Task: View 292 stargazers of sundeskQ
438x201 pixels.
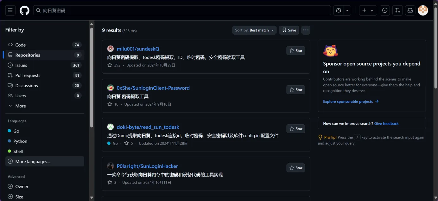Action: tap(114, 65)
